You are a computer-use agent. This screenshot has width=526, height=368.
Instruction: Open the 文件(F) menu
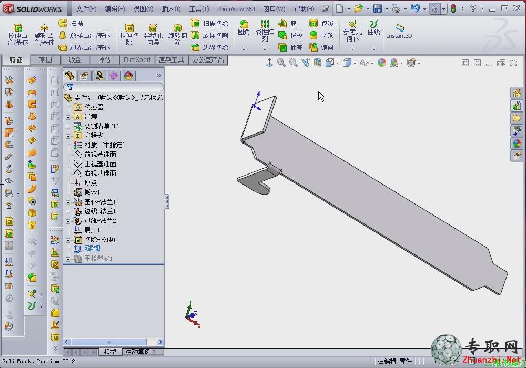(x=86, y=9)
